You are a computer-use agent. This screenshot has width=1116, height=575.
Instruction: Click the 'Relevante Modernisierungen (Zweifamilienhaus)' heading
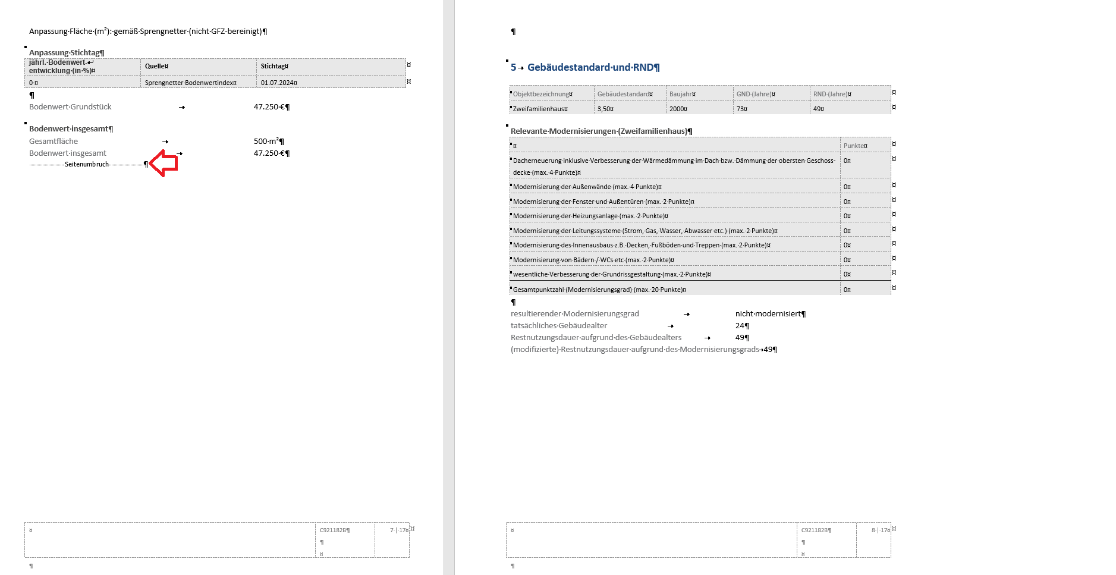[x=601, y=131]
